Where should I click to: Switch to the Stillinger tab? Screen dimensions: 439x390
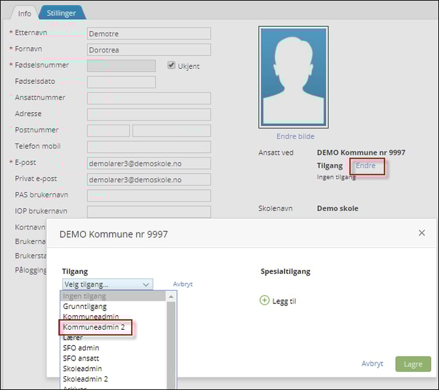point(62,12)
